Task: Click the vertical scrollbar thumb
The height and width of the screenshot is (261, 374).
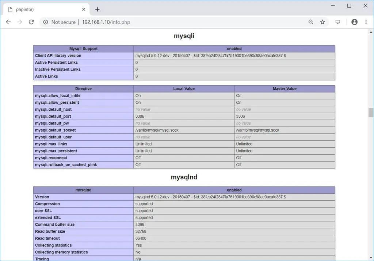Action: (x=371, y=113)
